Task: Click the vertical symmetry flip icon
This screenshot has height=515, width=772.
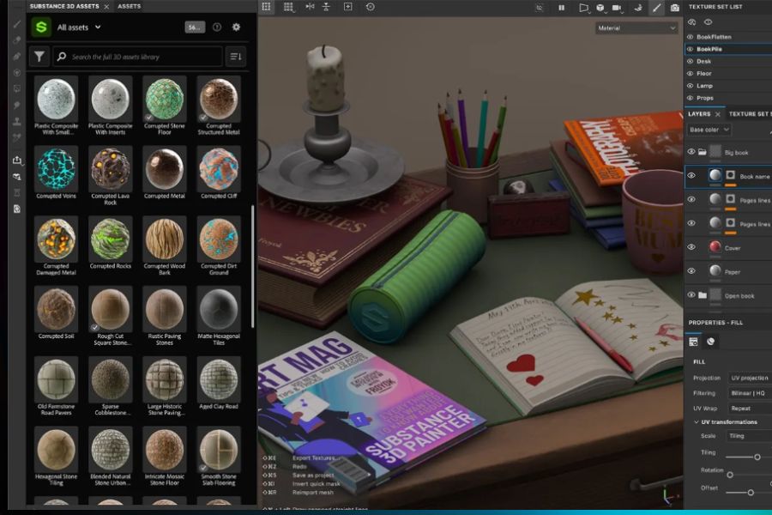Action: [326, 7]
